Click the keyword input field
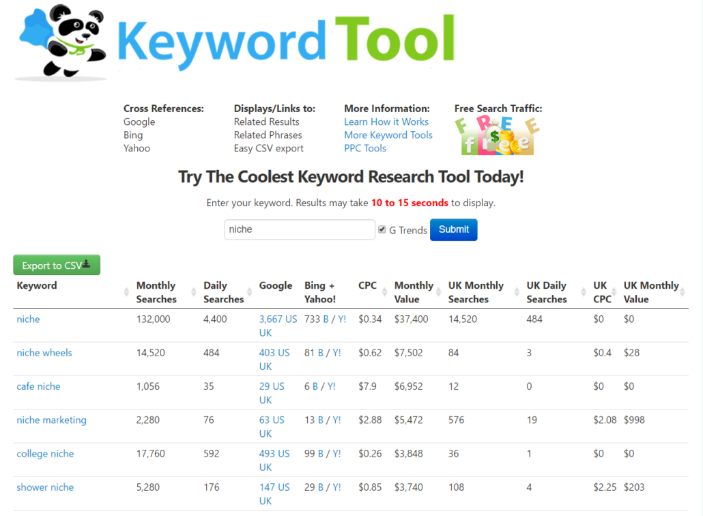This screenshot has height=516, width=703. click(x=300, y=229)
